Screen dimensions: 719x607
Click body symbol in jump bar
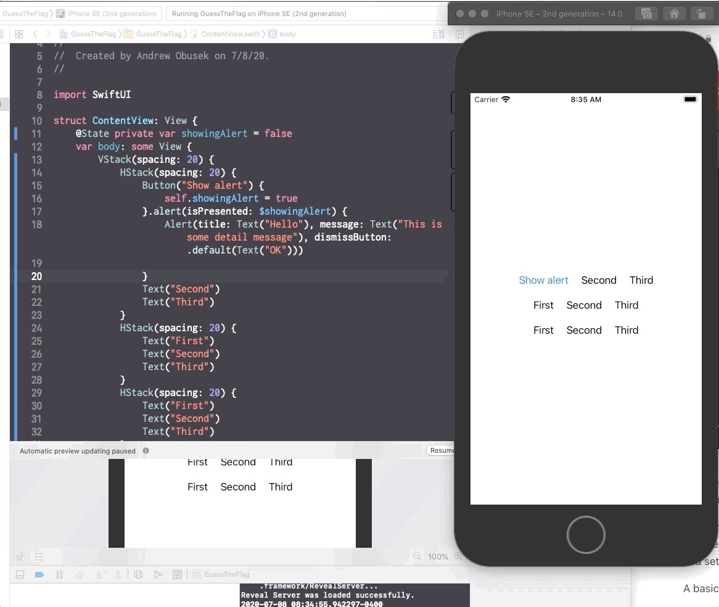(282, 34)
